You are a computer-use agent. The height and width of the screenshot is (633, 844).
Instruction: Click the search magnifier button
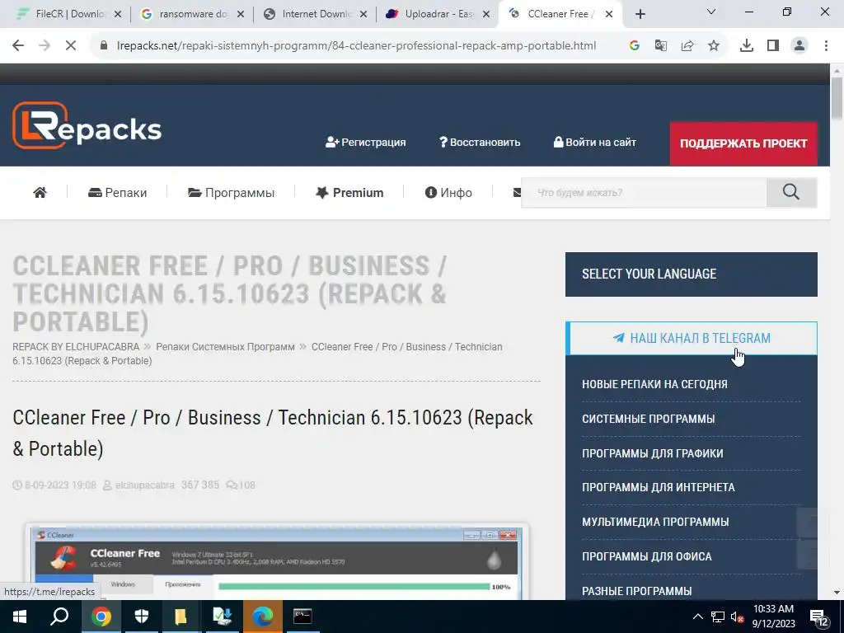(x=791, y=193)
